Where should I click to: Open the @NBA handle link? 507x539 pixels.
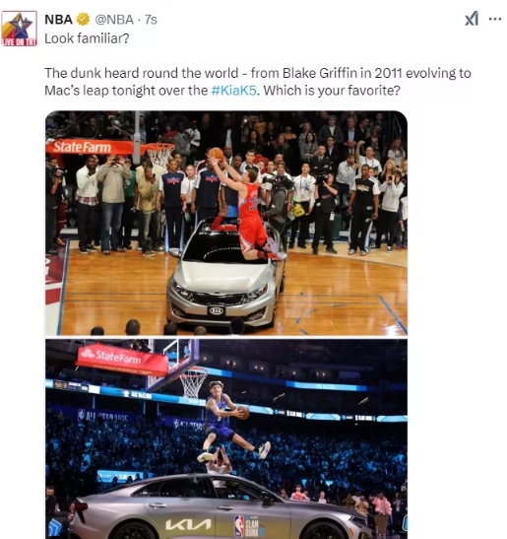point(114,20)
